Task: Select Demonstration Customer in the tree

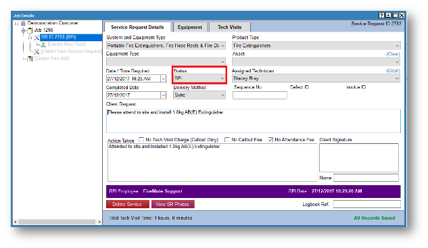Action: click(53, 23)
